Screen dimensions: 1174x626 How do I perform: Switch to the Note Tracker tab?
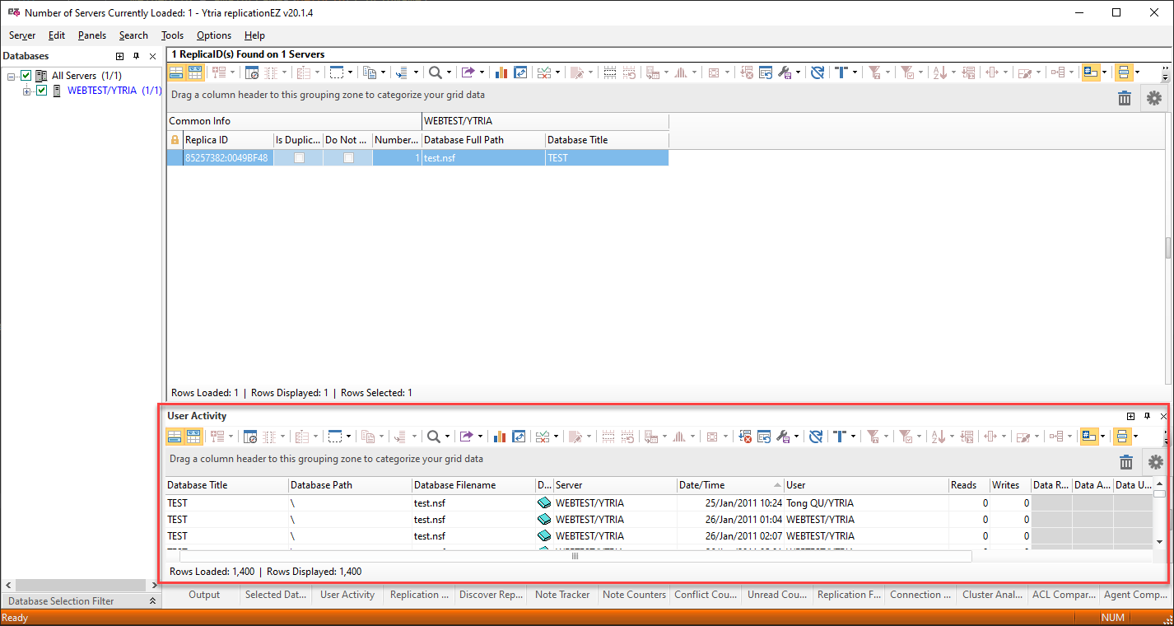tap(561, 595)
